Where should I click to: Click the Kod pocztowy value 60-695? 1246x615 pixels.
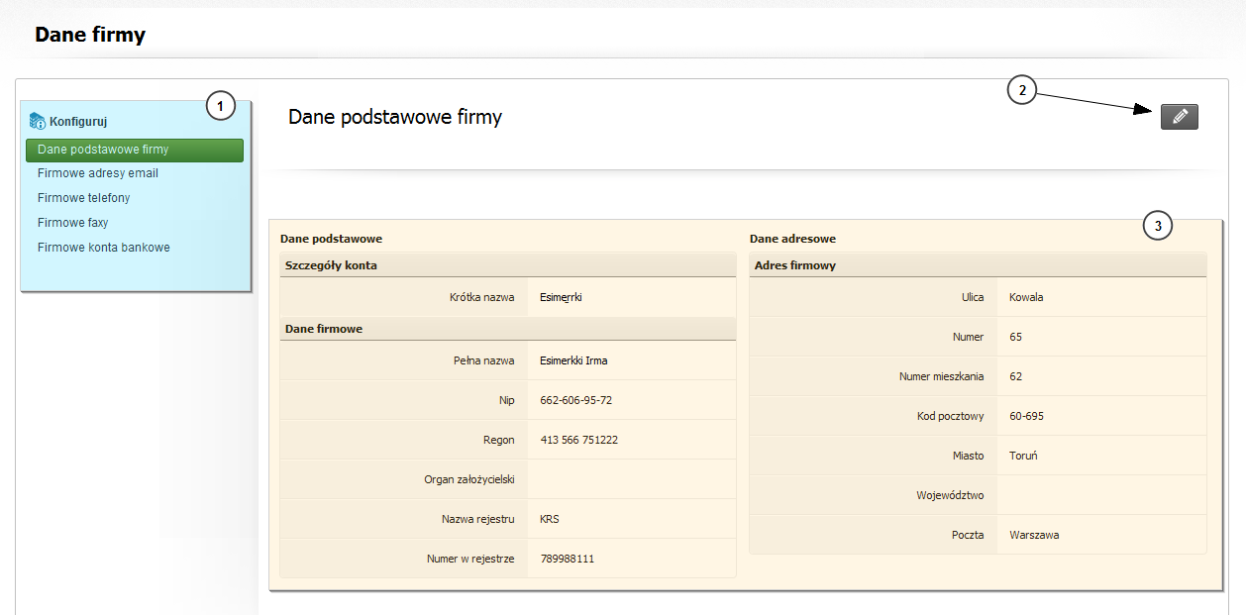click(1026, 416)
